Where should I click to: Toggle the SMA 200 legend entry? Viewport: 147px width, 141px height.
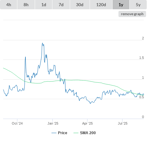pyautogui.click(x=88, y=133)
